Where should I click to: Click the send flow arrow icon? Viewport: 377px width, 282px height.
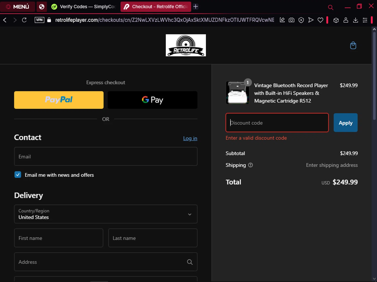click(311, 20)
